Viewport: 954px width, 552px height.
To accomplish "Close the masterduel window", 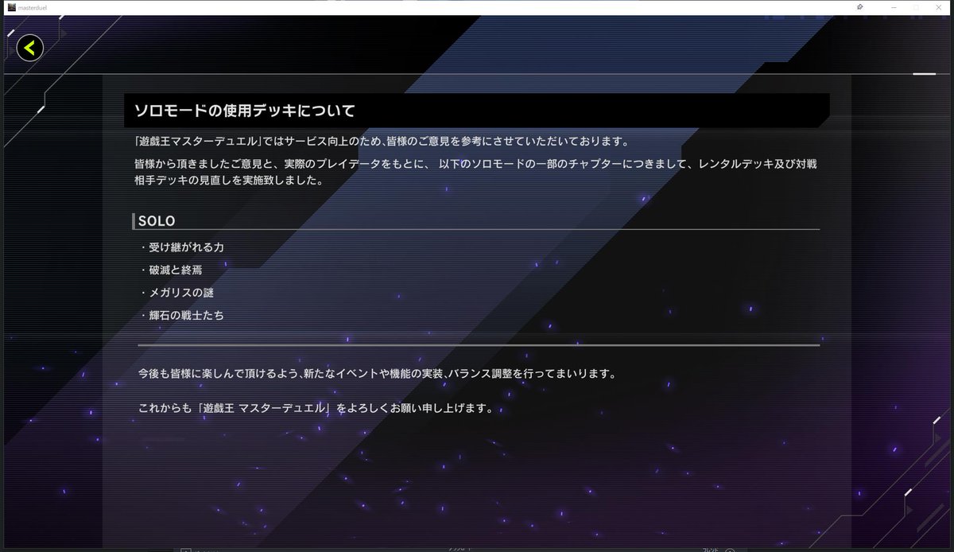I will pos(940,7).
